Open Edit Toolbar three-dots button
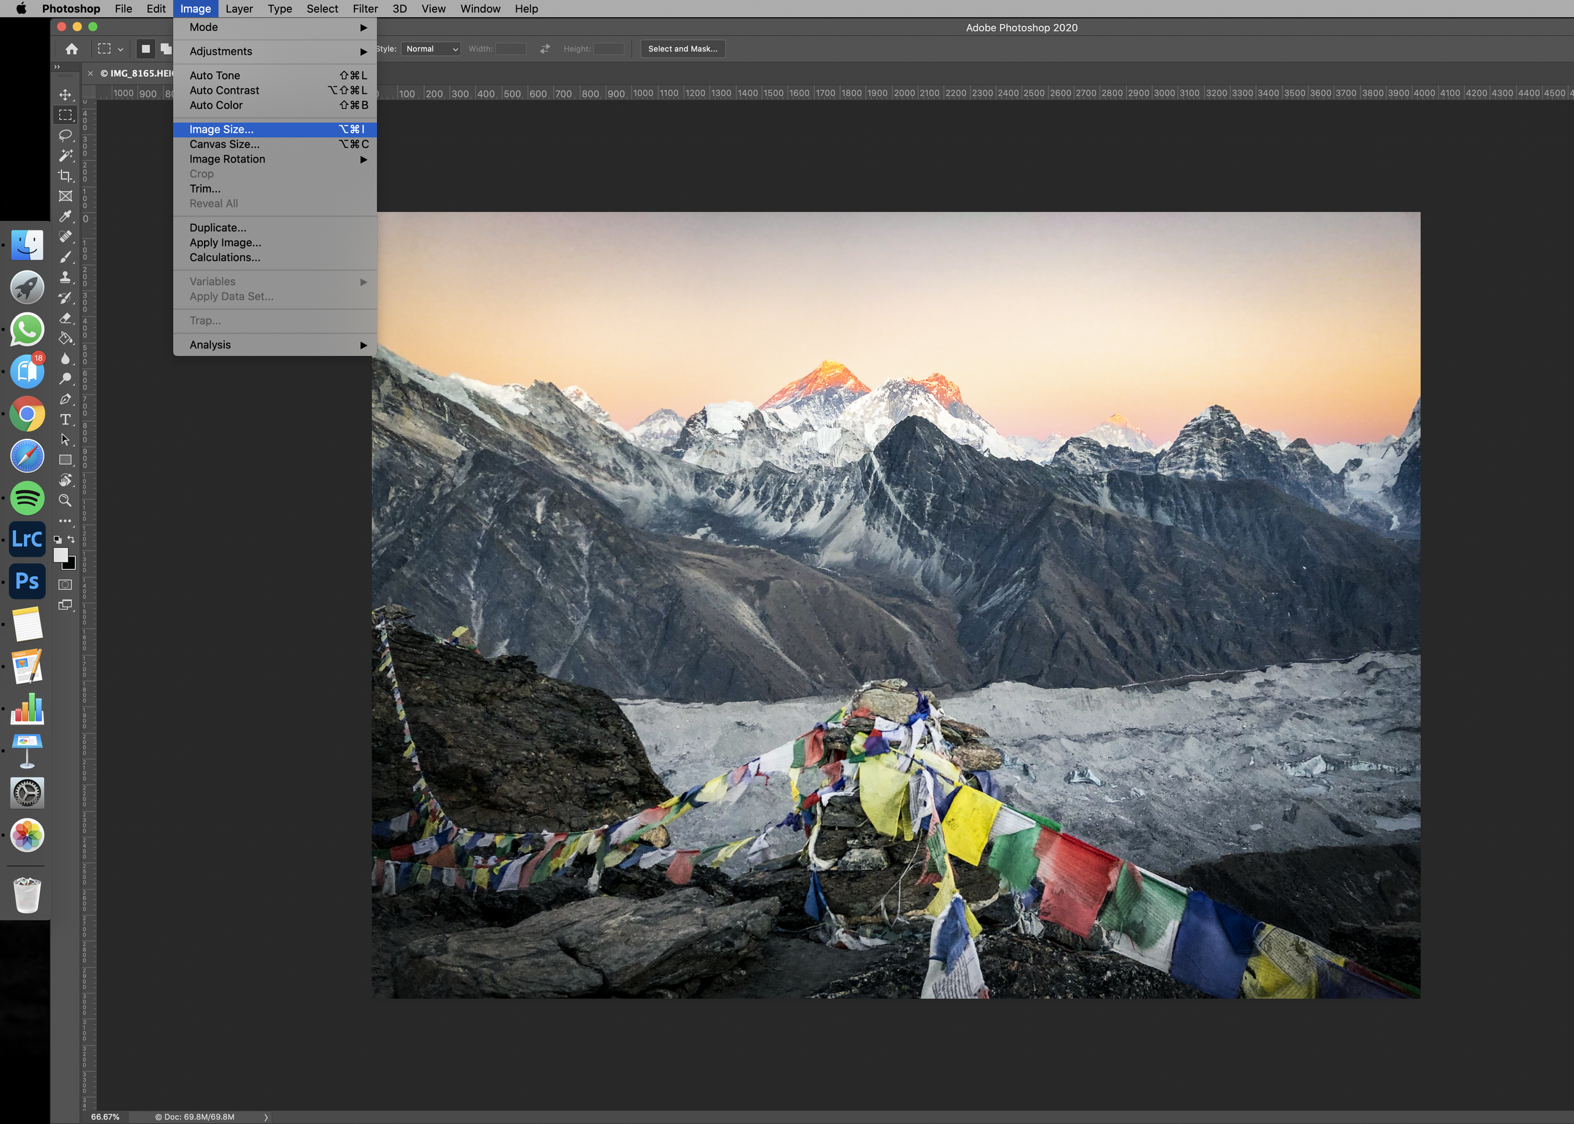 (65, 521)
